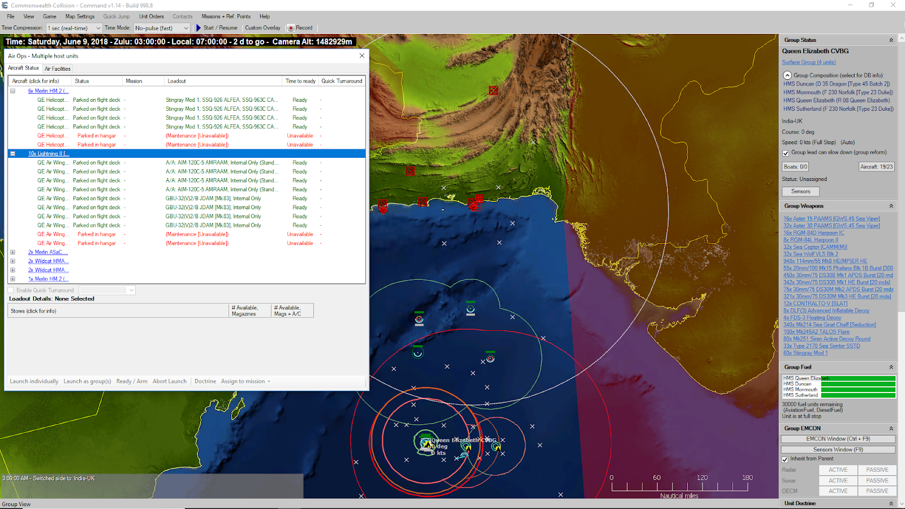Click Launch individually in Air Ops
The height and width of the screenshot is (509, 905).
[34, 381]
